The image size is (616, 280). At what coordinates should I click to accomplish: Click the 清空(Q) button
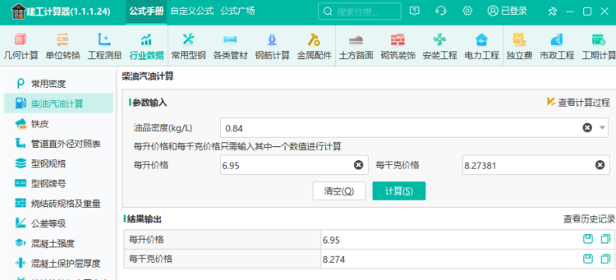click(x=339, y=191)
